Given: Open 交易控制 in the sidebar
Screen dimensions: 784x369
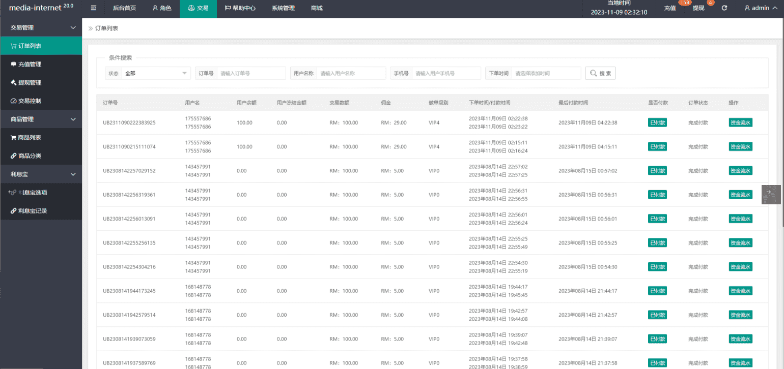Looking at the screenshot, I should (x=30, y=101).
